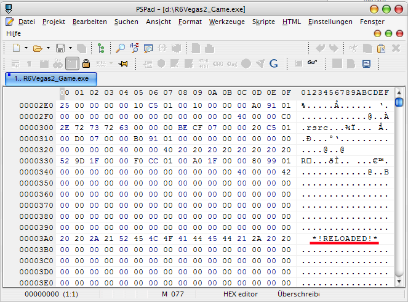Toggle the yellow pushpin icon

point(122,63)
